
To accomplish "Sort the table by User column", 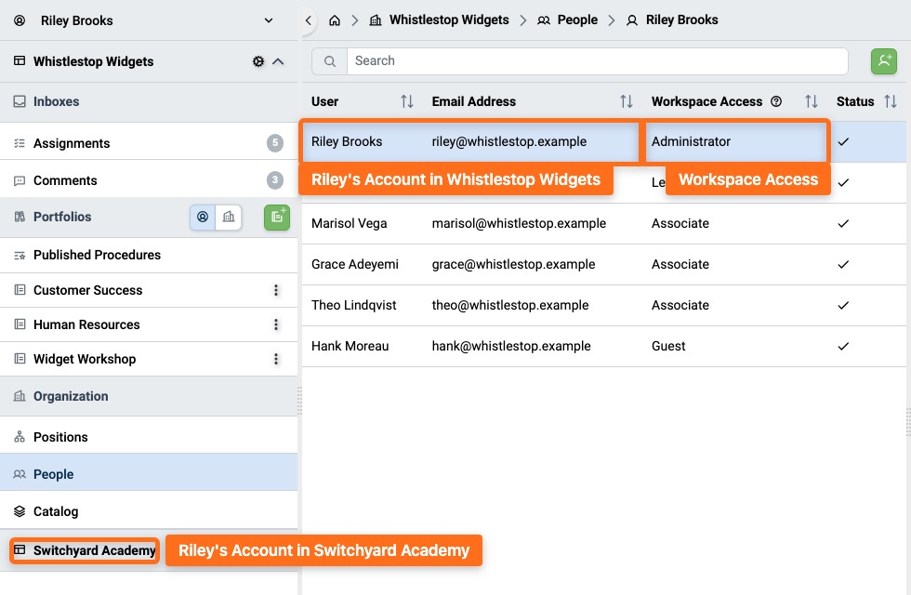I will (407, 101).
